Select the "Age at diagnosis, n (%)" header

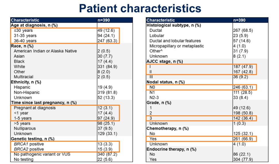coord(34,25)
